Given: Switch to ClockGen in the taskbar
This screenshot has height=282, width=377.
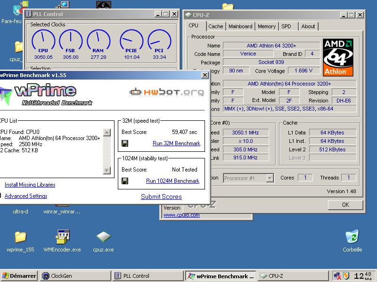Looking at the screenshot, I should pyautogui.click(x=75, y=276).
